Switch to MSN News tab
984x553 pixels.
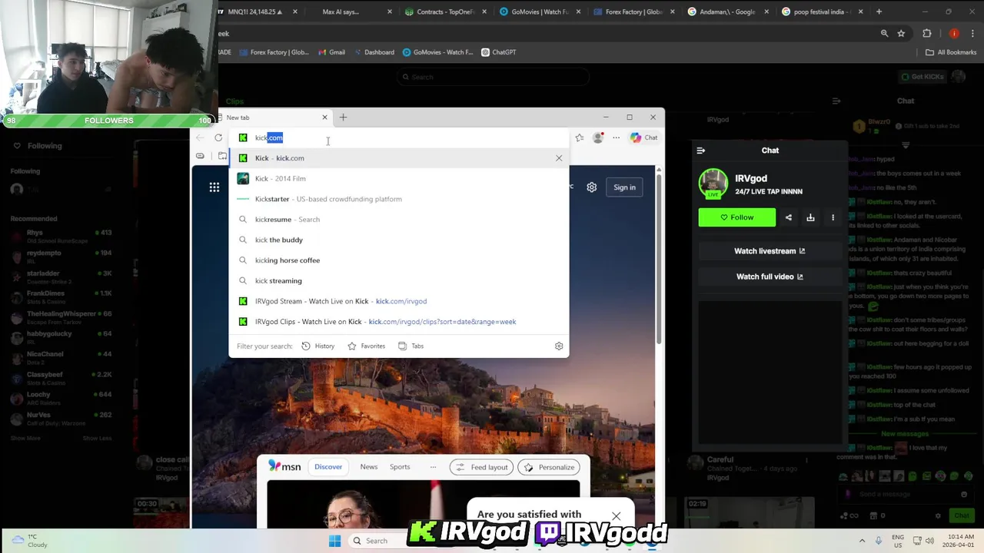click(x=369, y=467)
